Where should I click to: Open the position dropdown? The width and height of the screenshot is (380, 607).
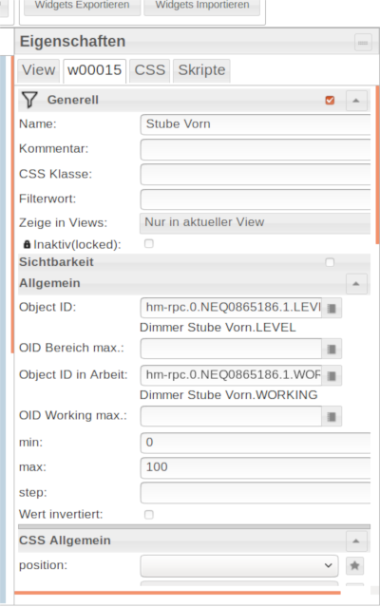click(239, 565)
